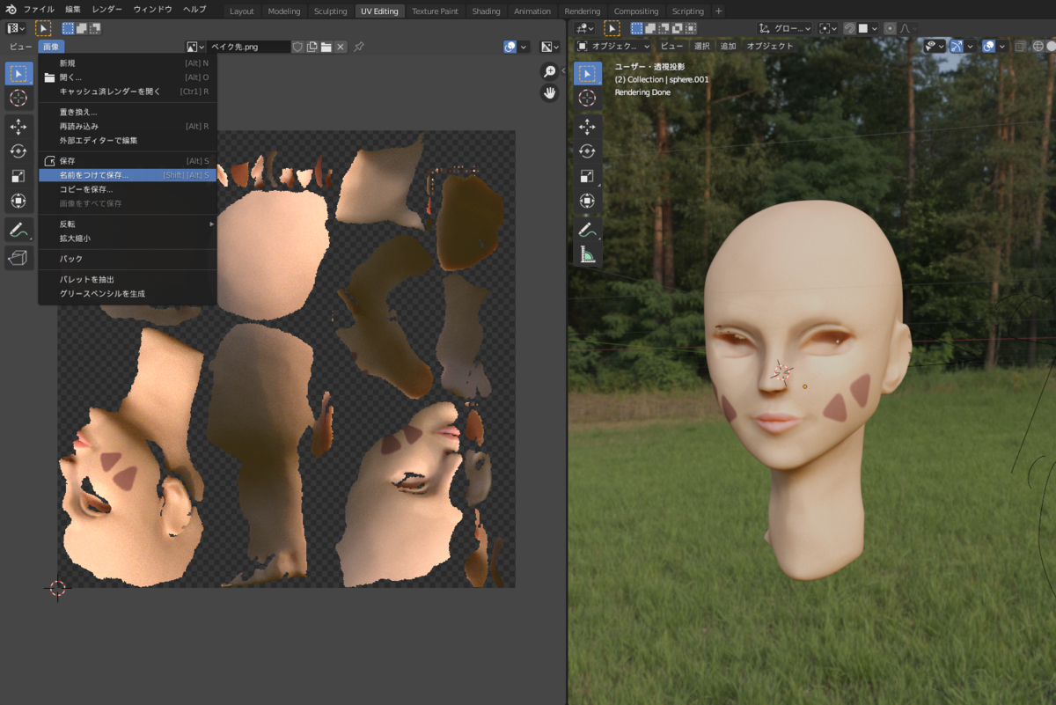Image resolution: width=1056 pixels, height=705 pixels.
Task: Toggle the image pin icon
Action: click(359, 47)
